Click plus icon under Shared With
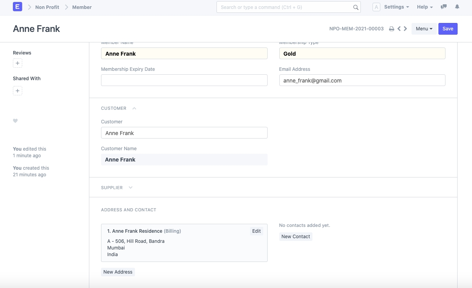The height and width of the screenshot is (288, 472). point(18,91)
